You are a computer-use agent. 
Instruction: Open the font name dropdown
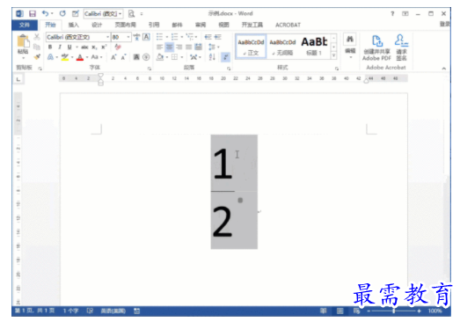[107, 37]
